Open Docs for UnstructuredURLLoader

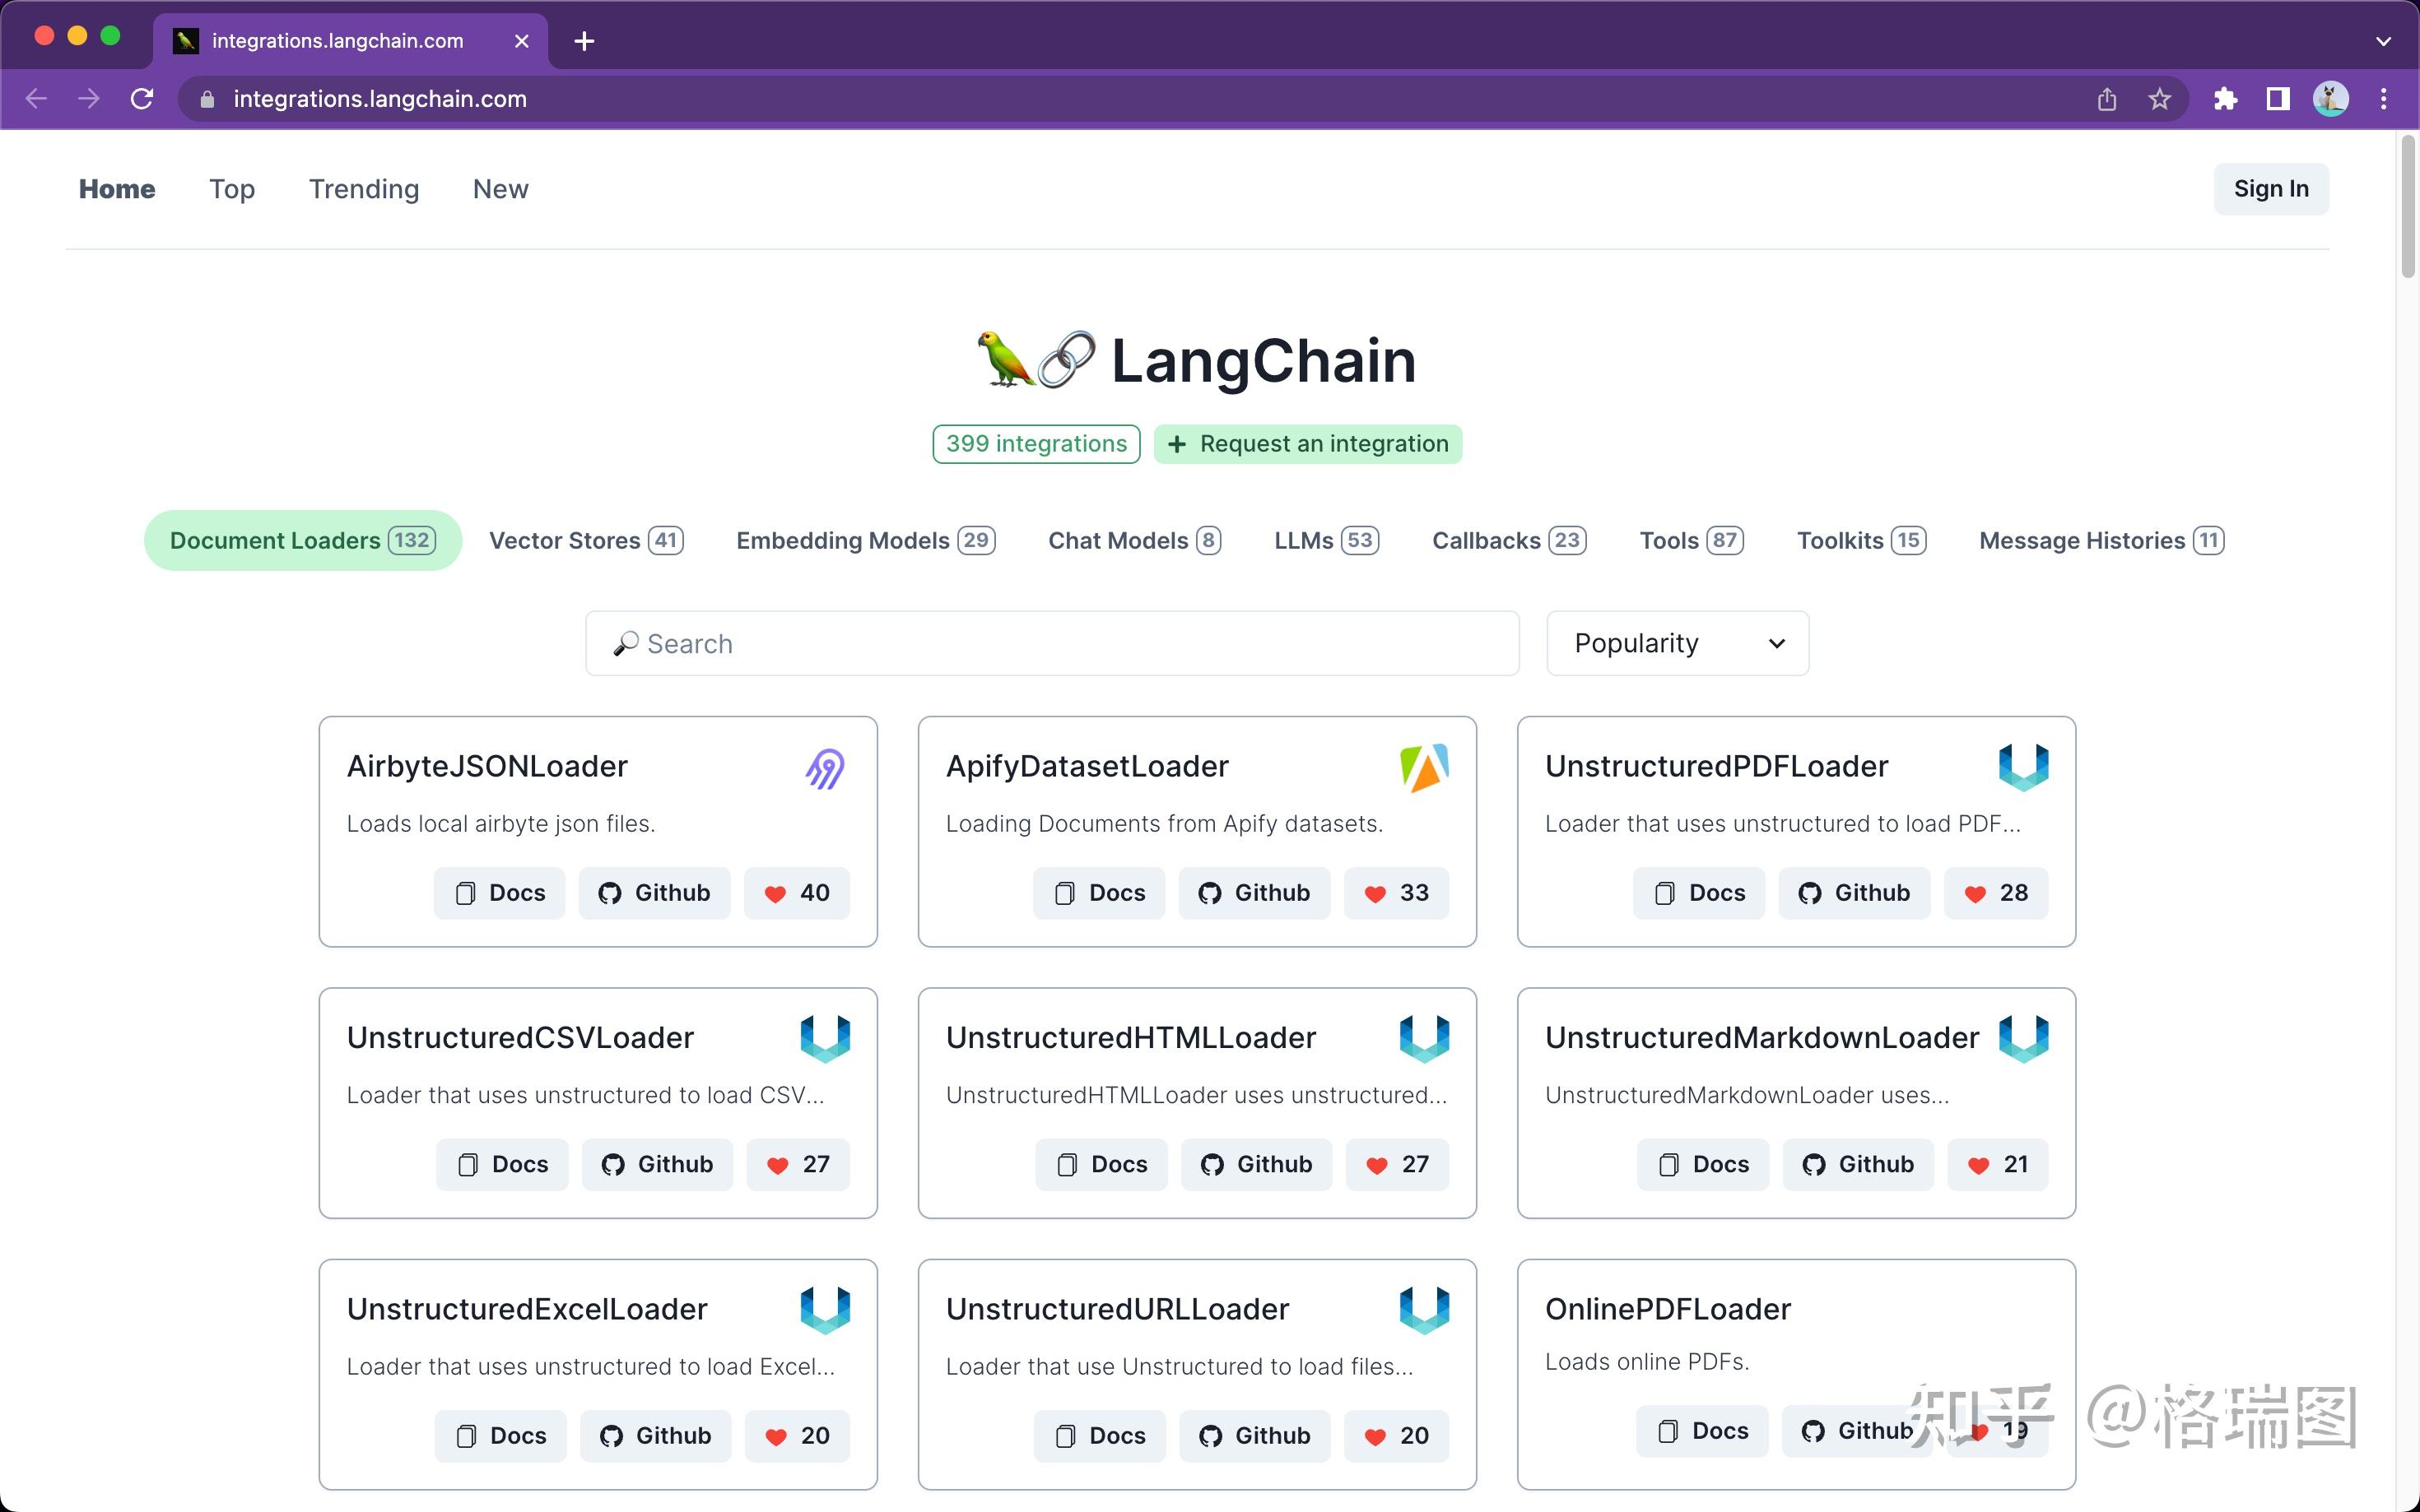click(1100, 1435)
